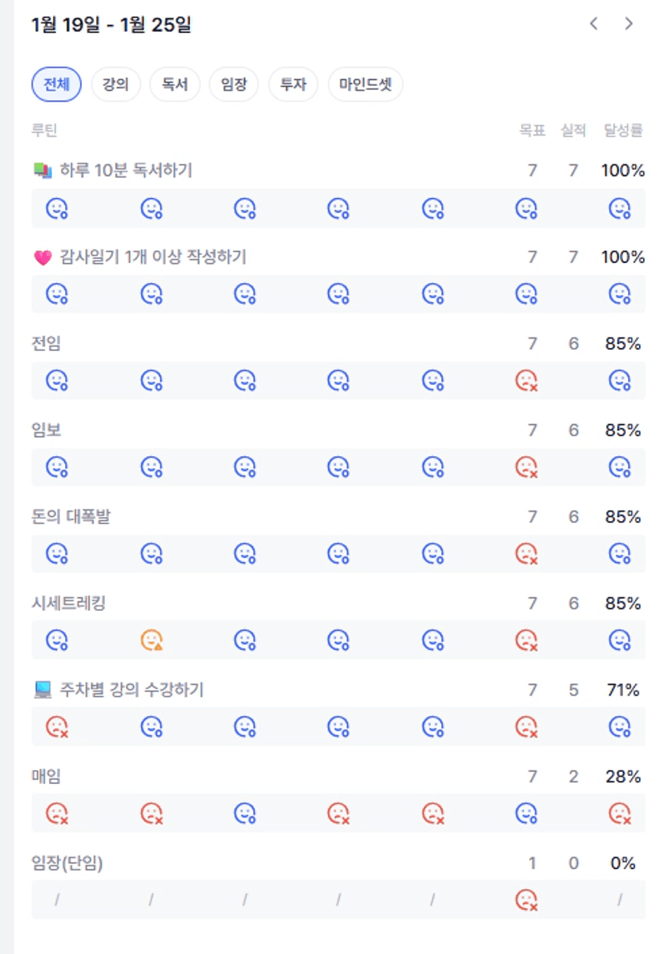Open the 하루 10분 독서하기 routine title
Screen dimensions: 663x954
[x=126, y=171]
